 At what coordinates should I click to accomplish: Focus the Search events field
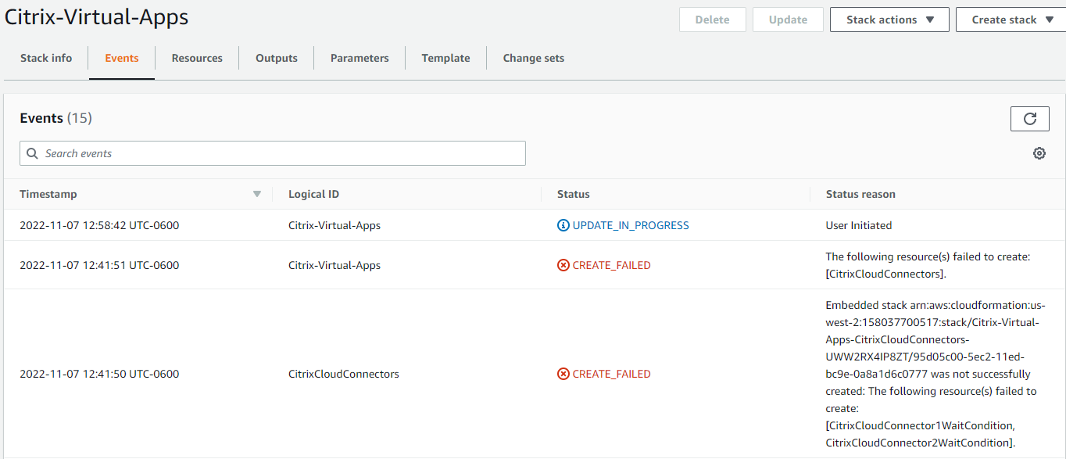(273, 153)
